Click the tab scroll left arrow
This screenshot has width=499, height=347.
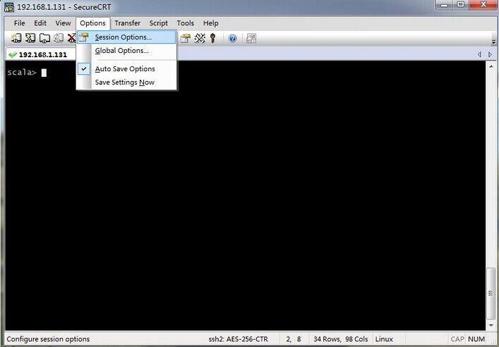pos(479,55)
